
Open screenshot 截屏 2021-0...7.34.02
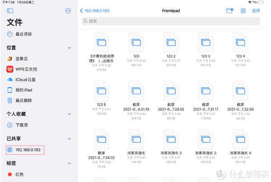click(102, 149)
